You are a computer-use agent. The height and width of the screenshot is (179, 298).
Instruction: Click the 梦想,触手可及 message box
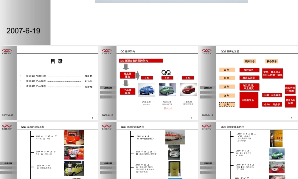tap(273, 73)
